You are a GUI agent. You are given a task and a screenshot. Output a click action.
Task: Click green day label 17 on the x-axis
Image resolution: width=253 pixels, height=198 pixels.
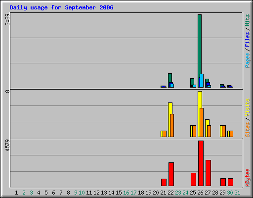click(x=133, y=193)
